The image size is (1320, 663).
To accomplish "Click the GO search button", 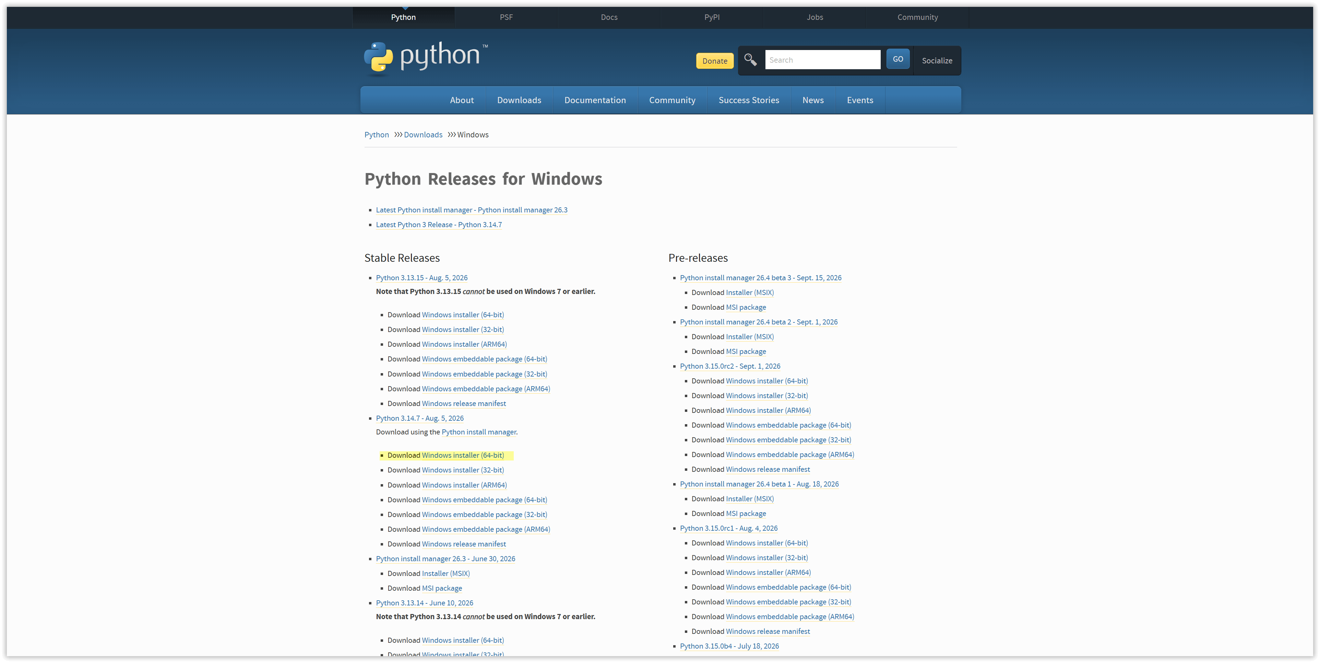I will (x=898, y=59).
